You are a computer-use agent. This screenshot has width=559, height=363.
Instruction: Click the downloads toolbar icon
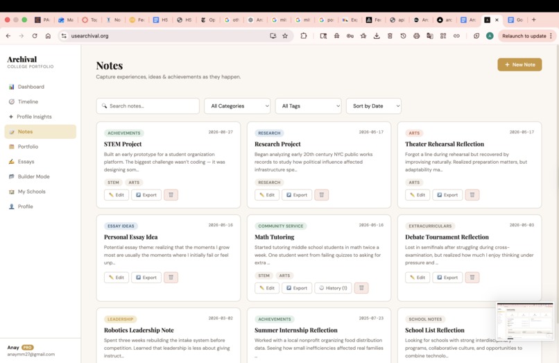click(377, 35)
